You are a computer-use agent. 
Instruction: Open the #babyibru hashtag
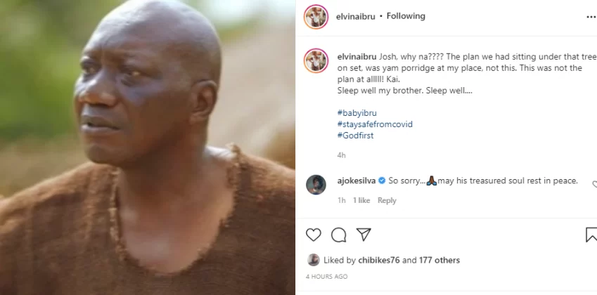357,113
